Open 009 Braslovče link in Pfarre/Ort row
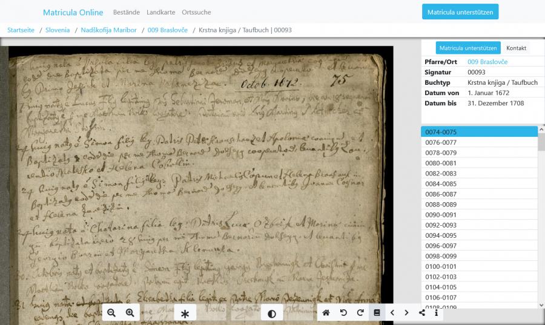 coord(487,62)
